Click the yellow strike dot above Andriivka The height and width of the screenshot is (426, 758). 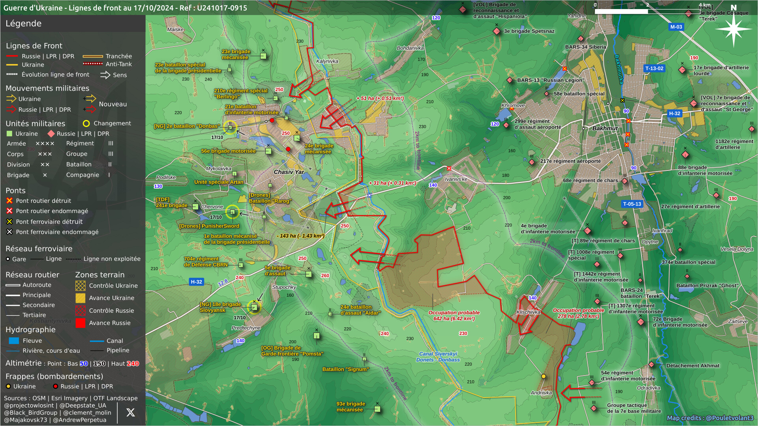pyautogui.click(x=543, y=376)
